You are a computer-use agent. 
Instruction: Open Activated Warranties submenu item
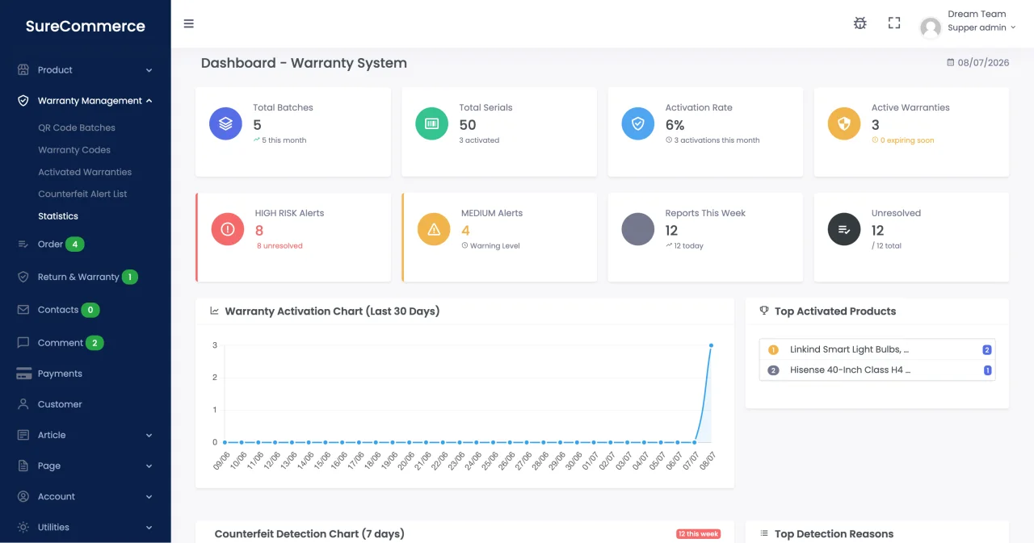pyautogui.click(x=85, y=172)
